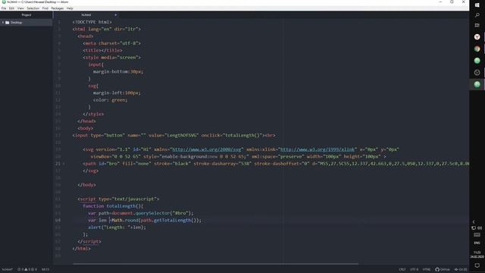Open Task View on taskbar
The image size is (485, 273).
(x=477, y=25)
